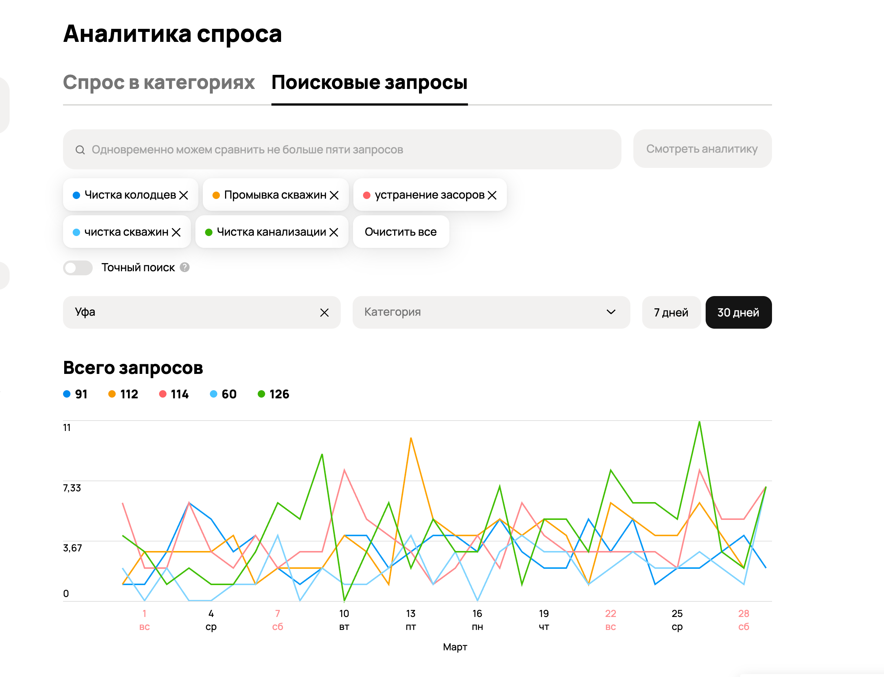The height and width of the screenshot is (677, 884).
Task: Remove the чистка скважин query chip
Action: tap(176, 232)
